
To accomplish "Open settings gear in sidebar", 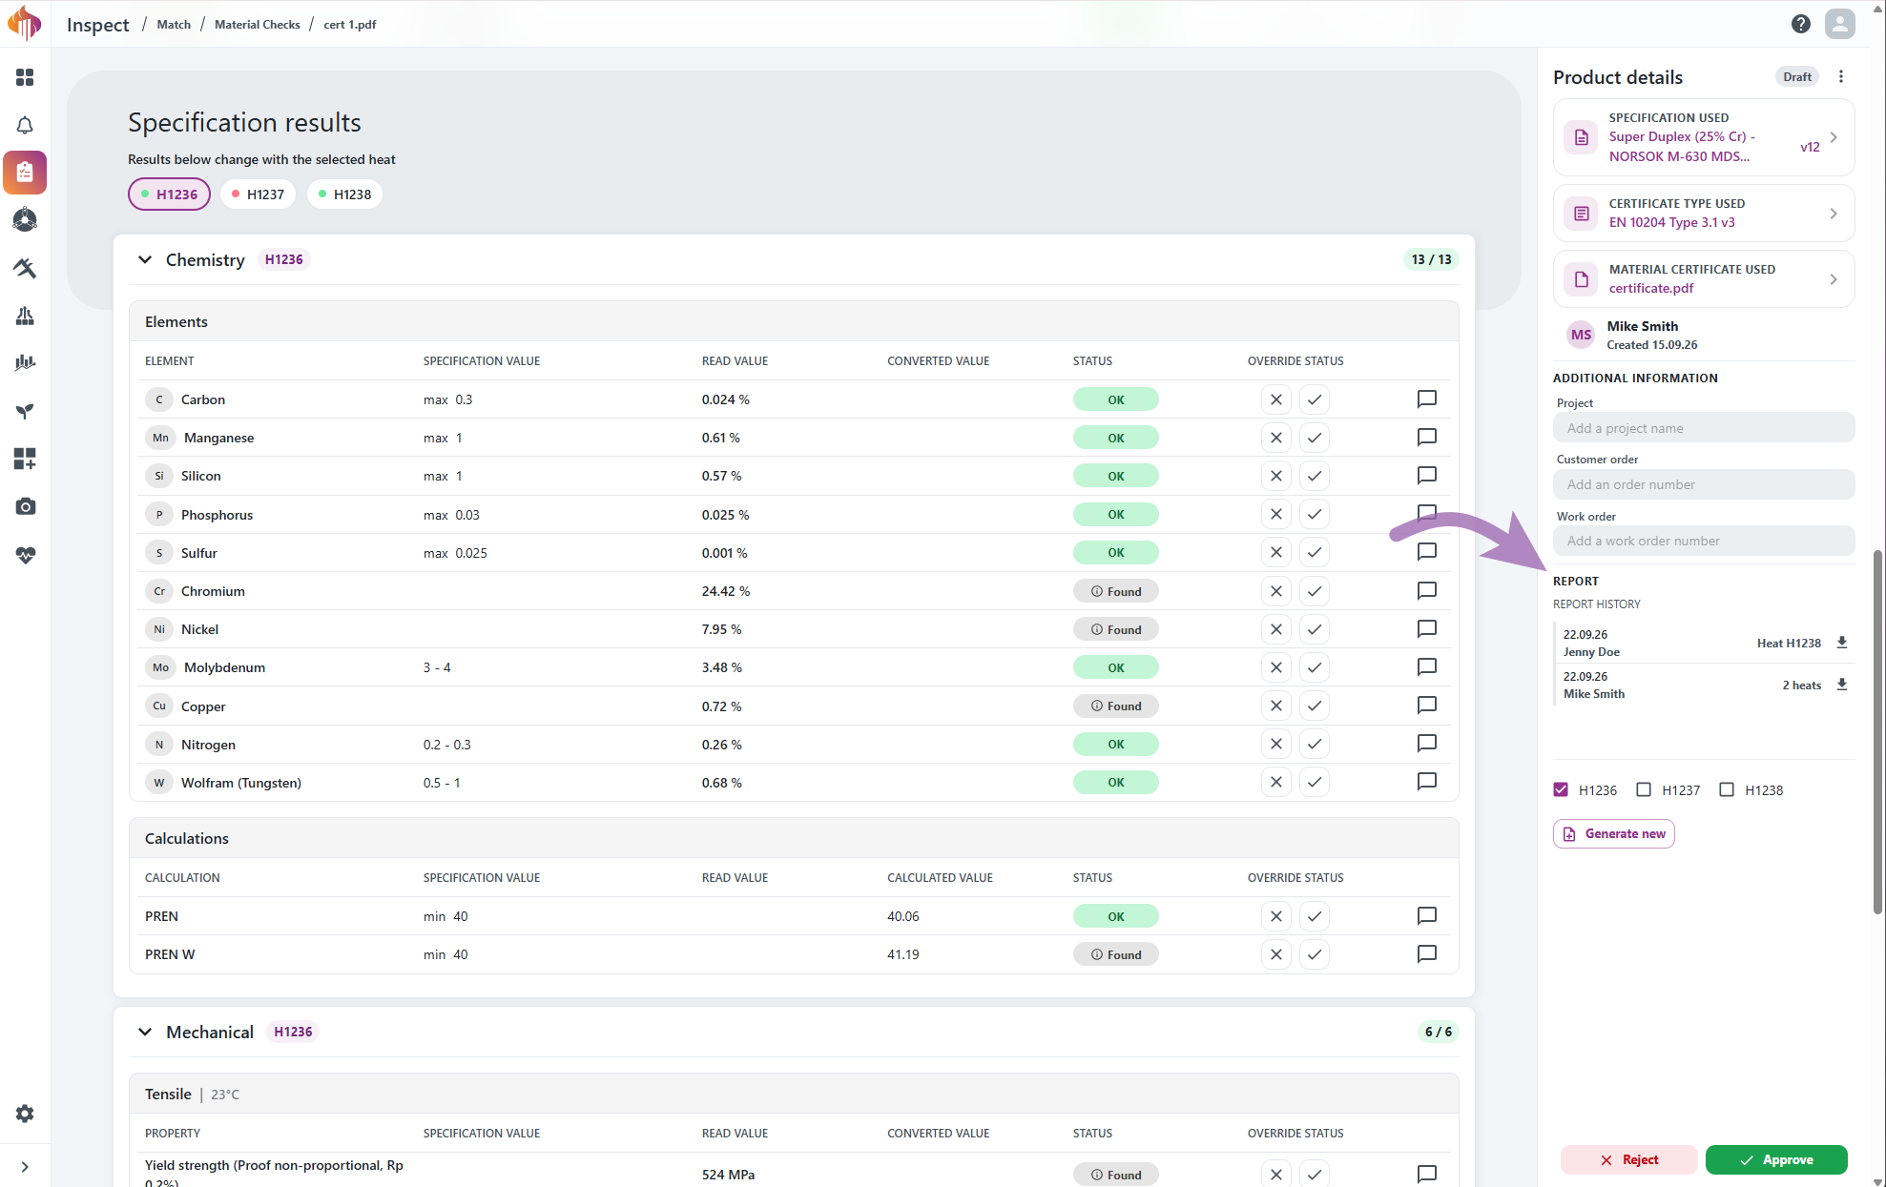I will click(x=25, y=1114).
